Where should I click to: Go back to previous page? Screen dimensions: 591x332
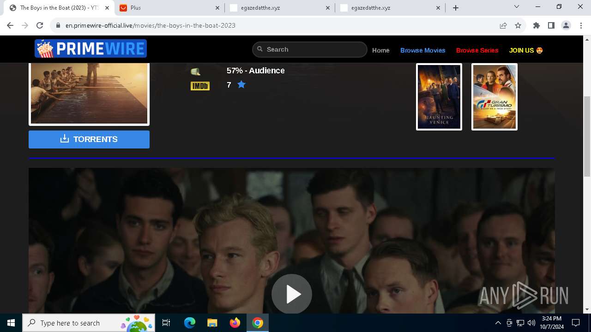click(10, 25)
